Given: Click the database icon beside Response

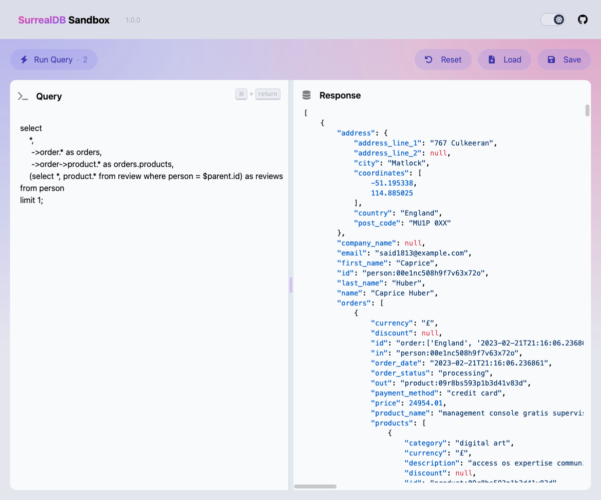Looking at the screenshot, I should coord(307,95).
